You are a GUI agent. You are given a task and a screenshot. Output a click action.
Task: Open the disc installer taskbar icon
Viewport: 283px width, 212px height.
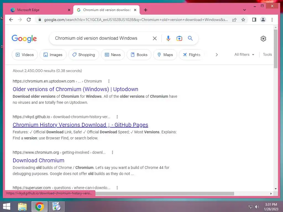56,206
